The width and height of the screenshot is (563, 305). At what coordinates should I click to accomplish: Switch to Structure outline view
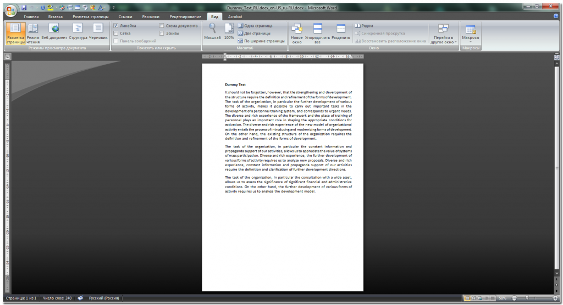coord(78,32)
